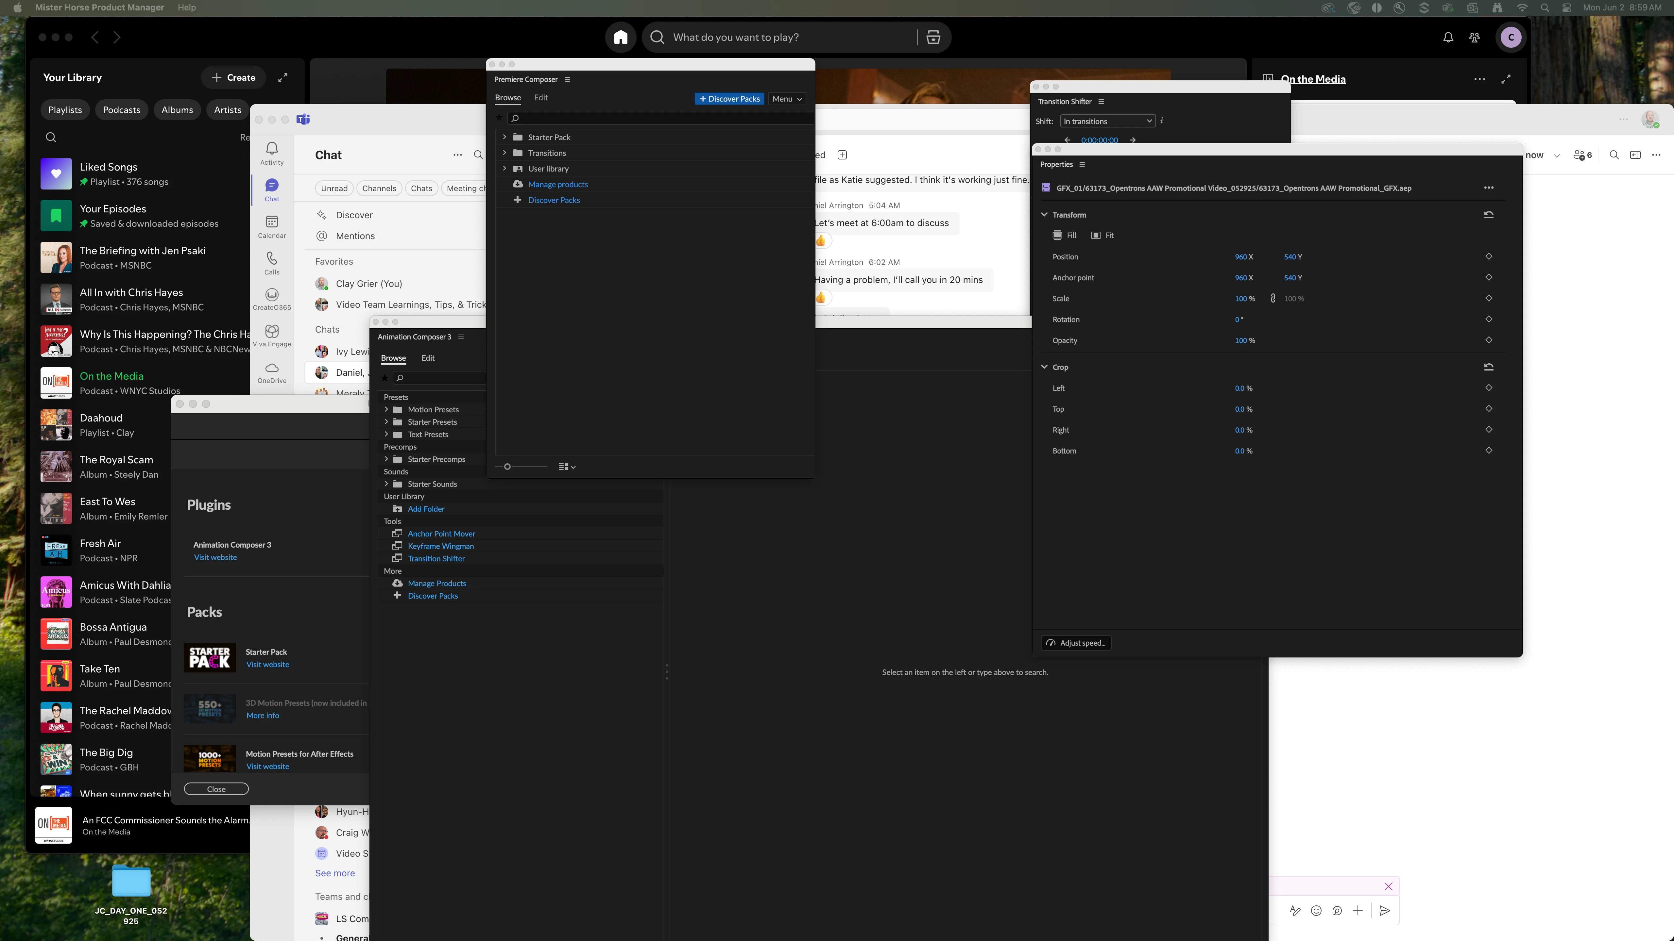
Task: Toggle the Position keyframe diamond
Action: [x=1489, y=256]
